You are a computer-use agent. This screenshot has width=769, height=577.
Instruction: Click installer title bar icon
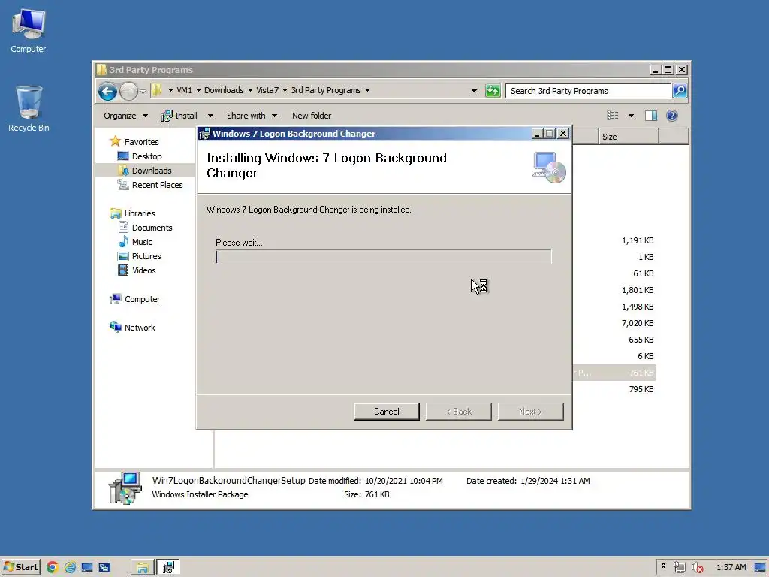204,134
